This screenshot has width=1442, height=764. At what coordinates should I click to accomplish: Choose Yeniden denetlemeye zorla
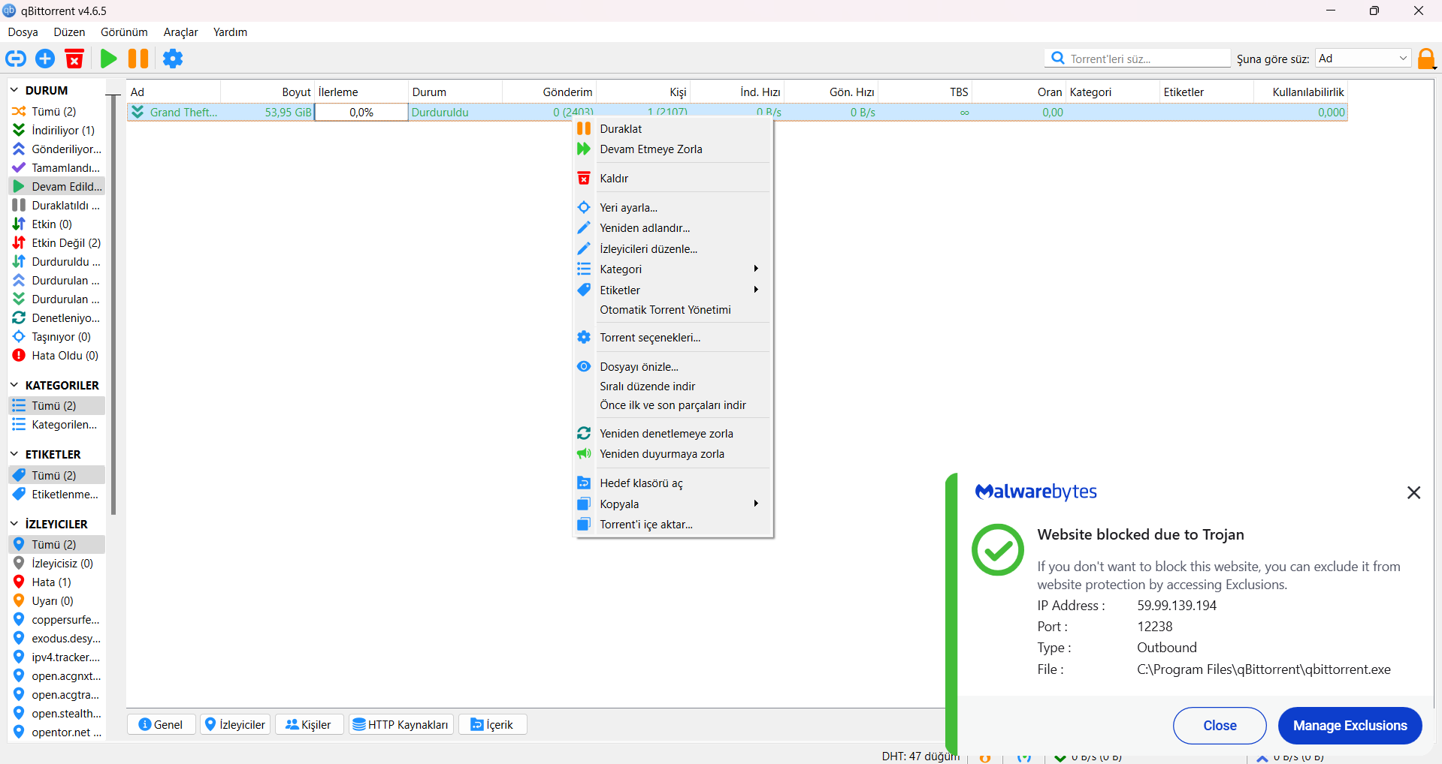(673, 433)
